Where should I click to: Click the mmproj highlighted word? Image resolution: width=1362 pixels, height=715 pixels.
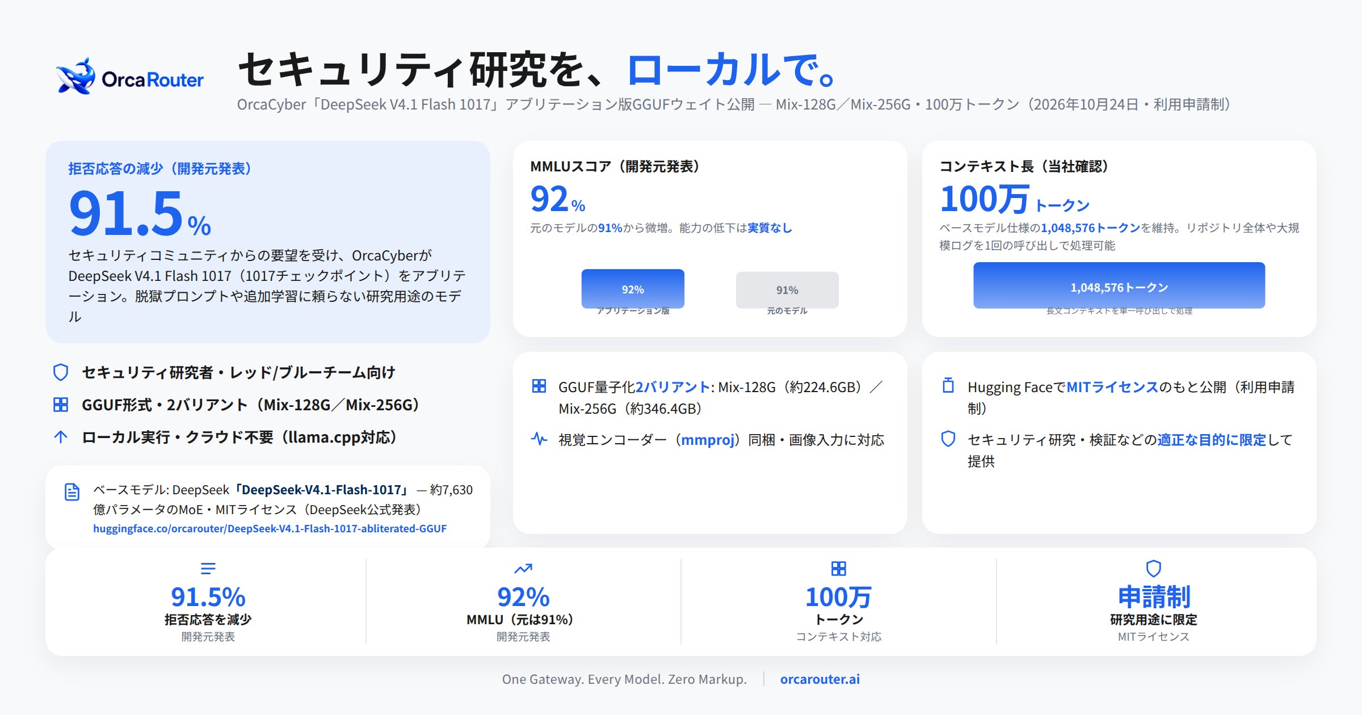pos(708,440)
